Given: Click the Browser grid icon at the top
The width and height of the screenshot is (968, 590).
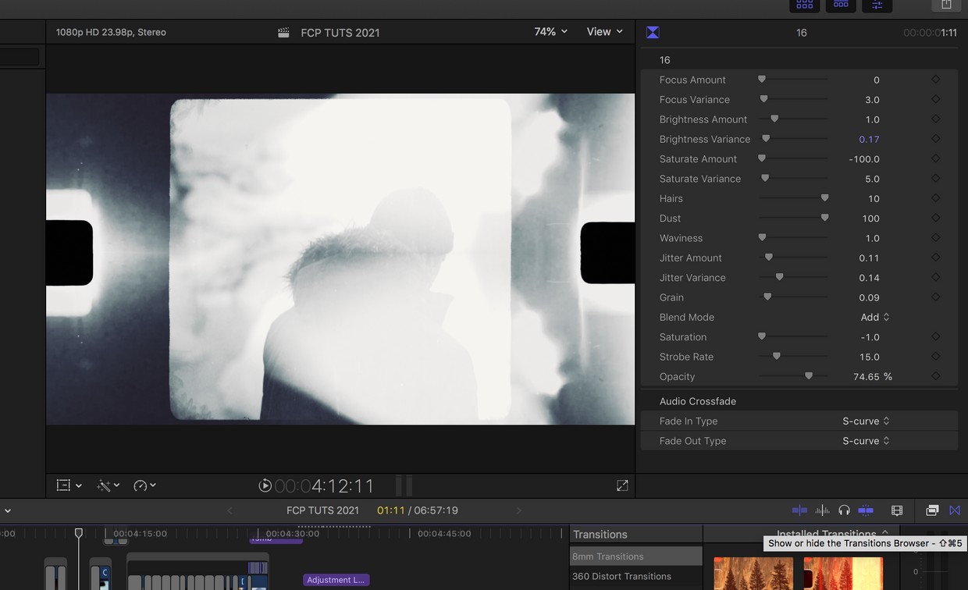Looking at the screenshot, I should pyautogui.click(x=805, y=5).
